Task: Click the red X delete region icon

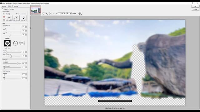Action: pos(4,20)
